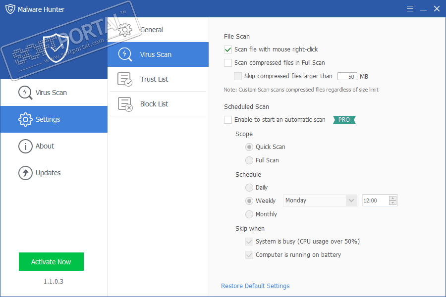Click the Settings gear icon in sidebar
This screenshot has height=297, width=446.
(25, 119)
